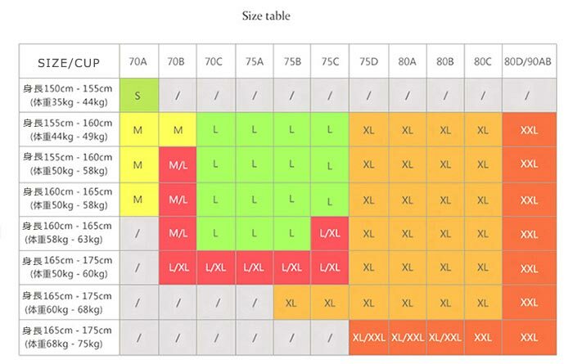This screenshot has width=573, height=364.
Task: Select the 70A column header
Action: 139,61
